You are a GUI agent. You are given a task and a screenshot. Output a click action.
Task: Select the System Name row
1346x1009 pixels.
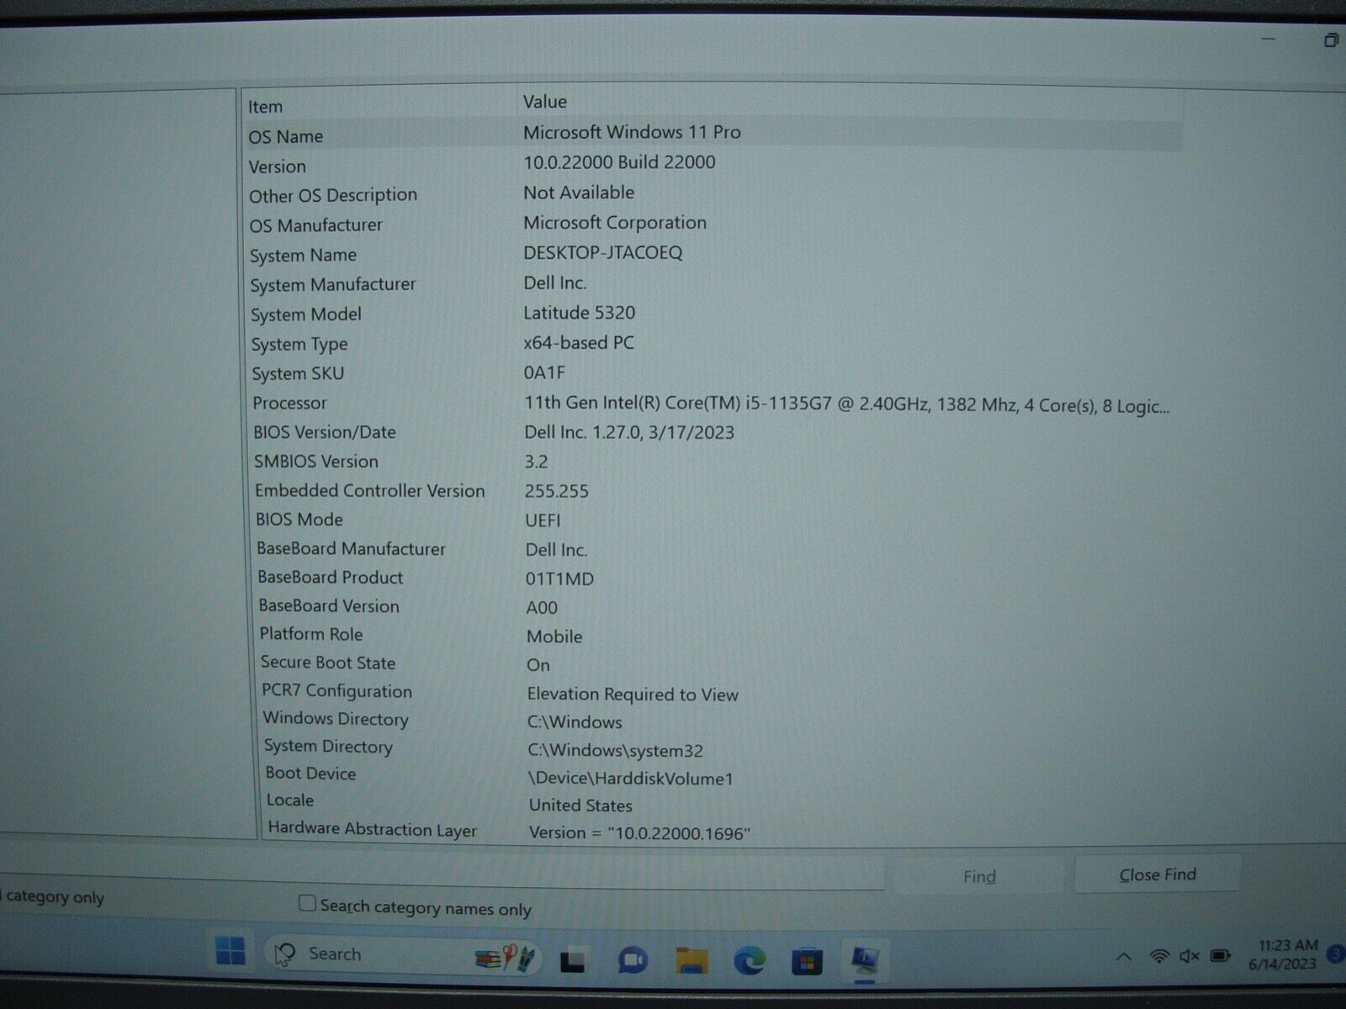tap(713, 254)
